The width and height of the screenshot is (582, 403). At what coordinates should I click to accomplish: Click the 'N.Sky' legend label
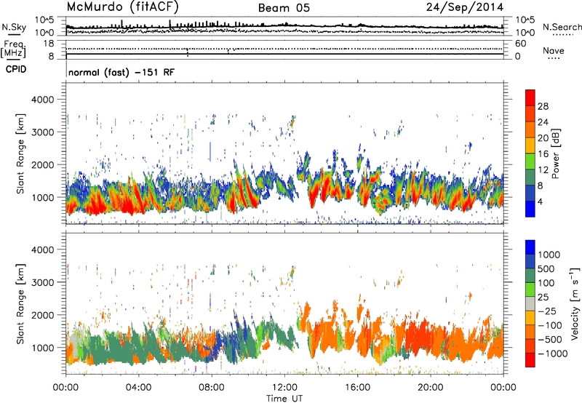(14, 27)
